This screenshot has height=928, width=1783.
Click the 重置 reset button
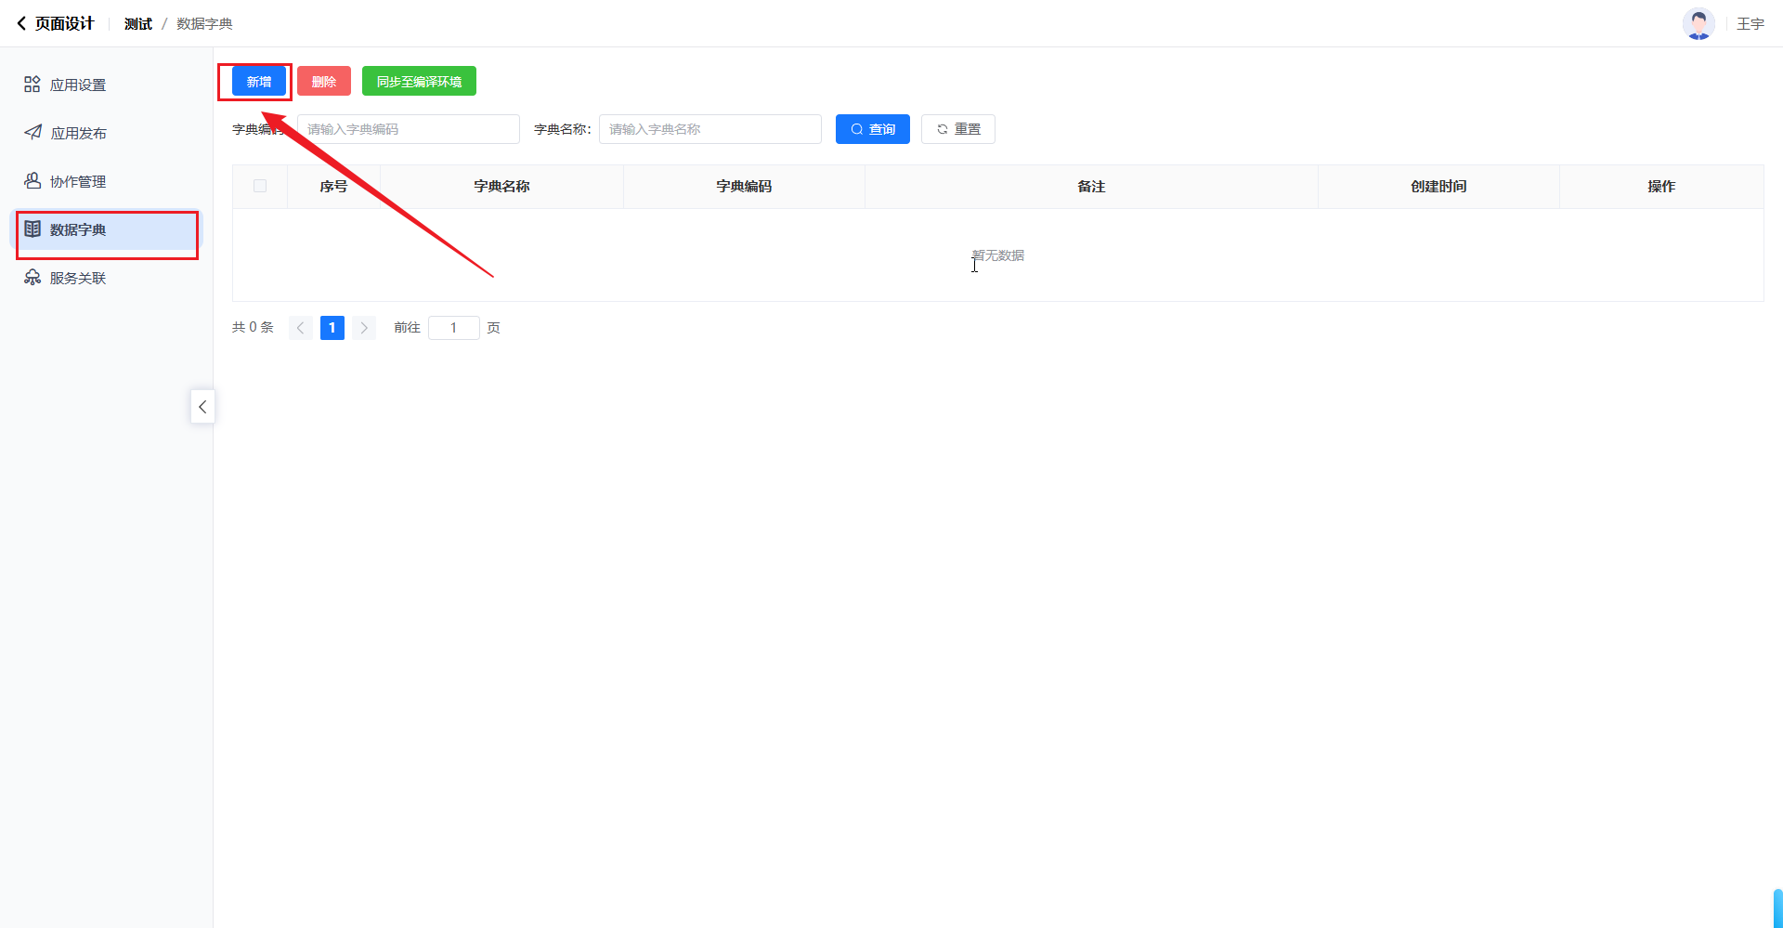(957, 129)
